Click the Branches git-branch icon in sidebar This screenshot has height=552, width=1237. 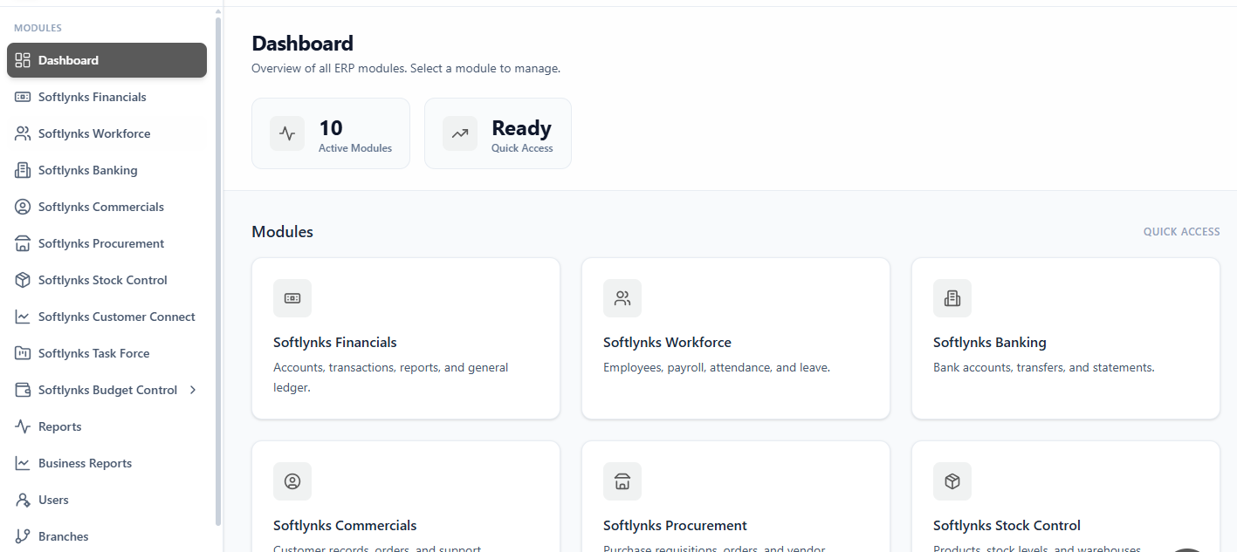tap(23, 536)
